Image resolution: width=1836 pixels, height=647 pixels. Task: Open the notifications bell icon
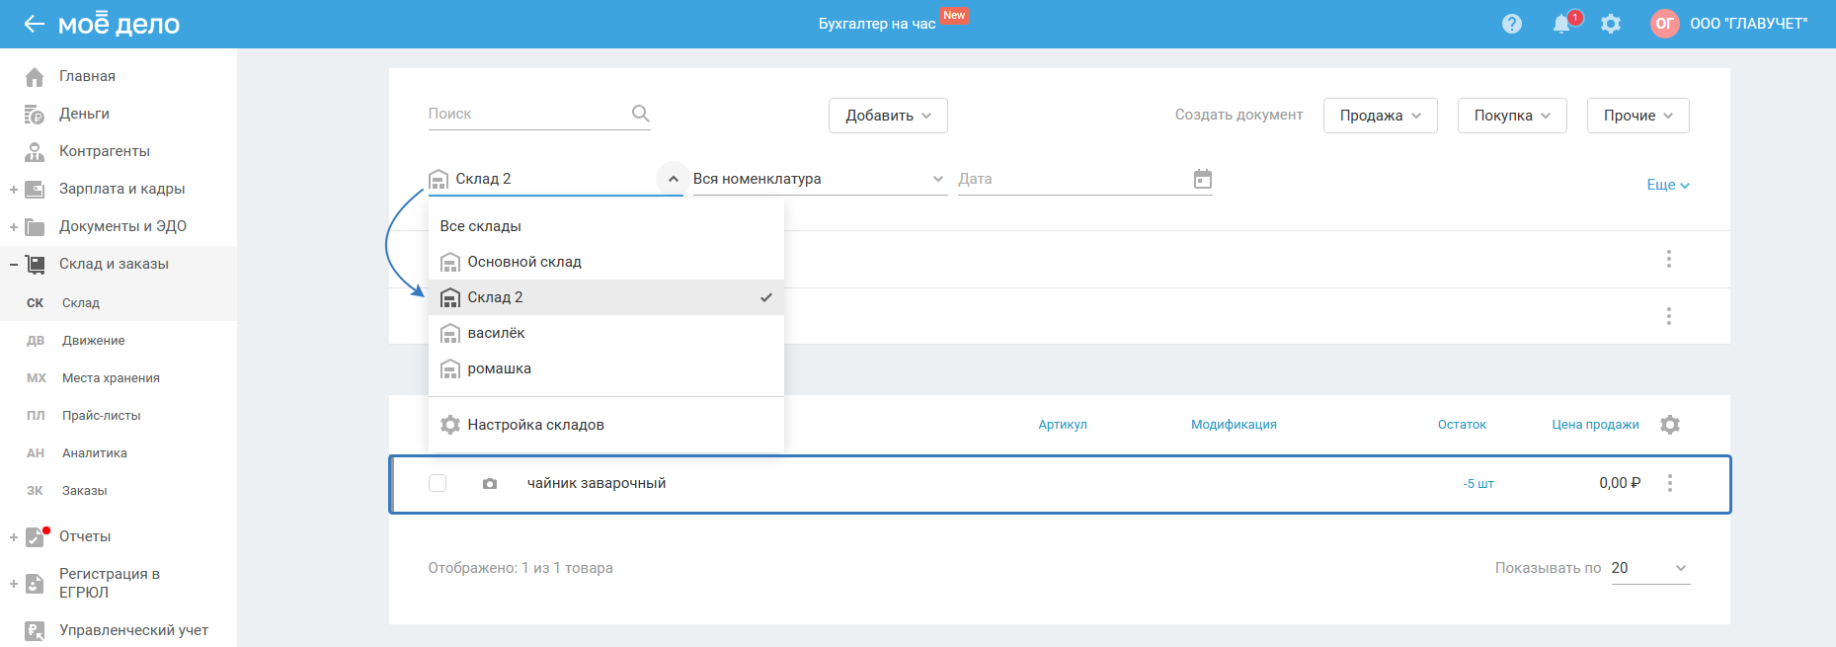1561,24
